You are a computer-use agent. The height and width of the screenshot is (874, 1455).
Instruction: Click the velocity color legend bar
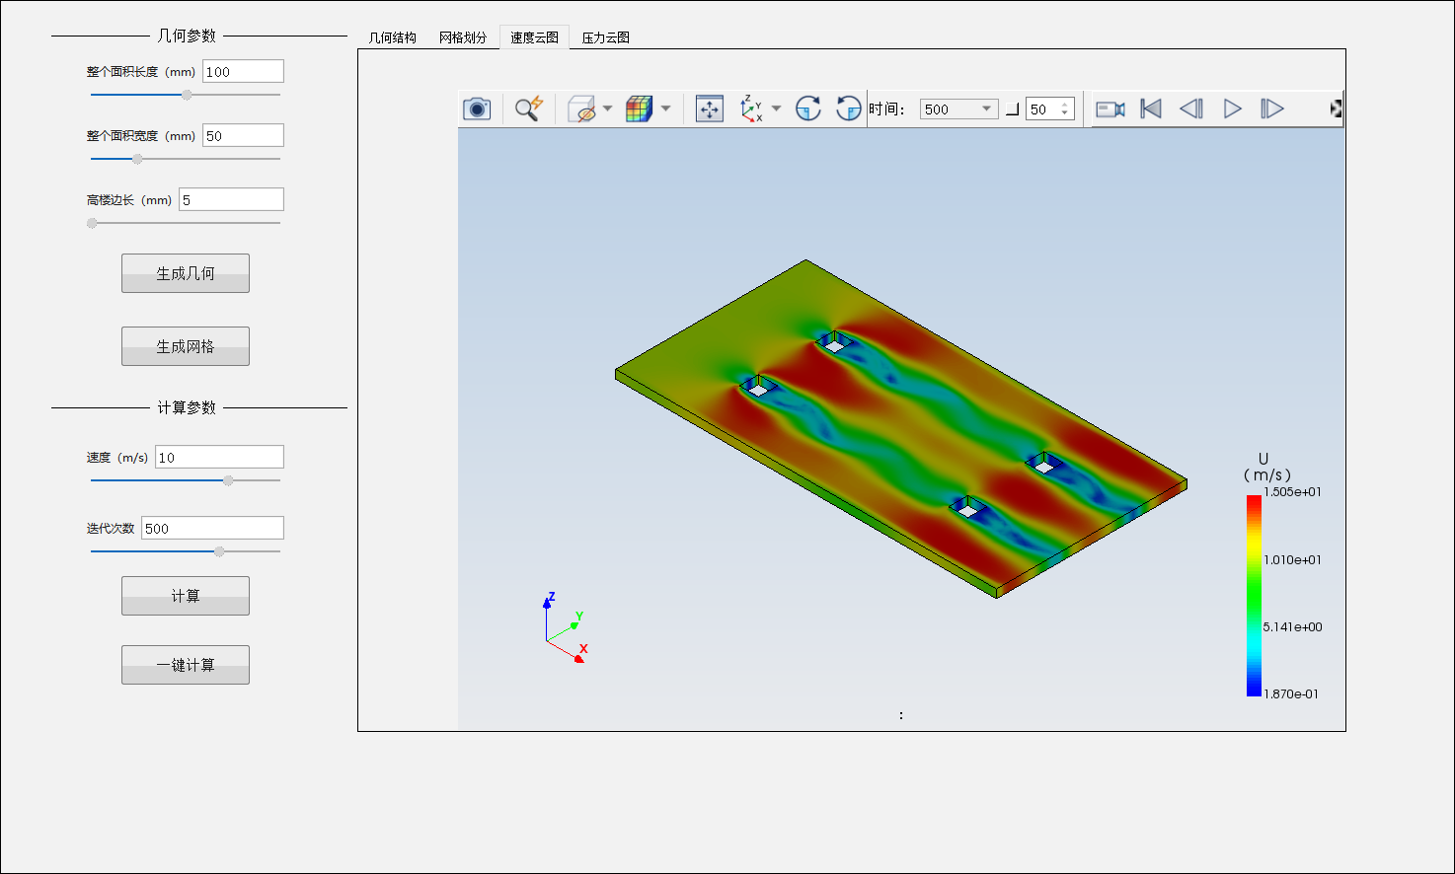click(1254, 595)
